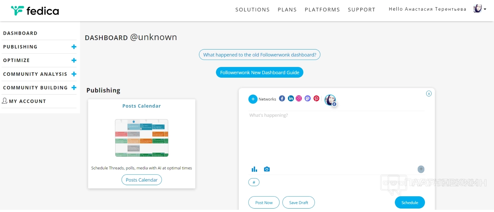Open the SUPPORT menu
Screen dimensions: 494x212
click(x=362, y=10)
